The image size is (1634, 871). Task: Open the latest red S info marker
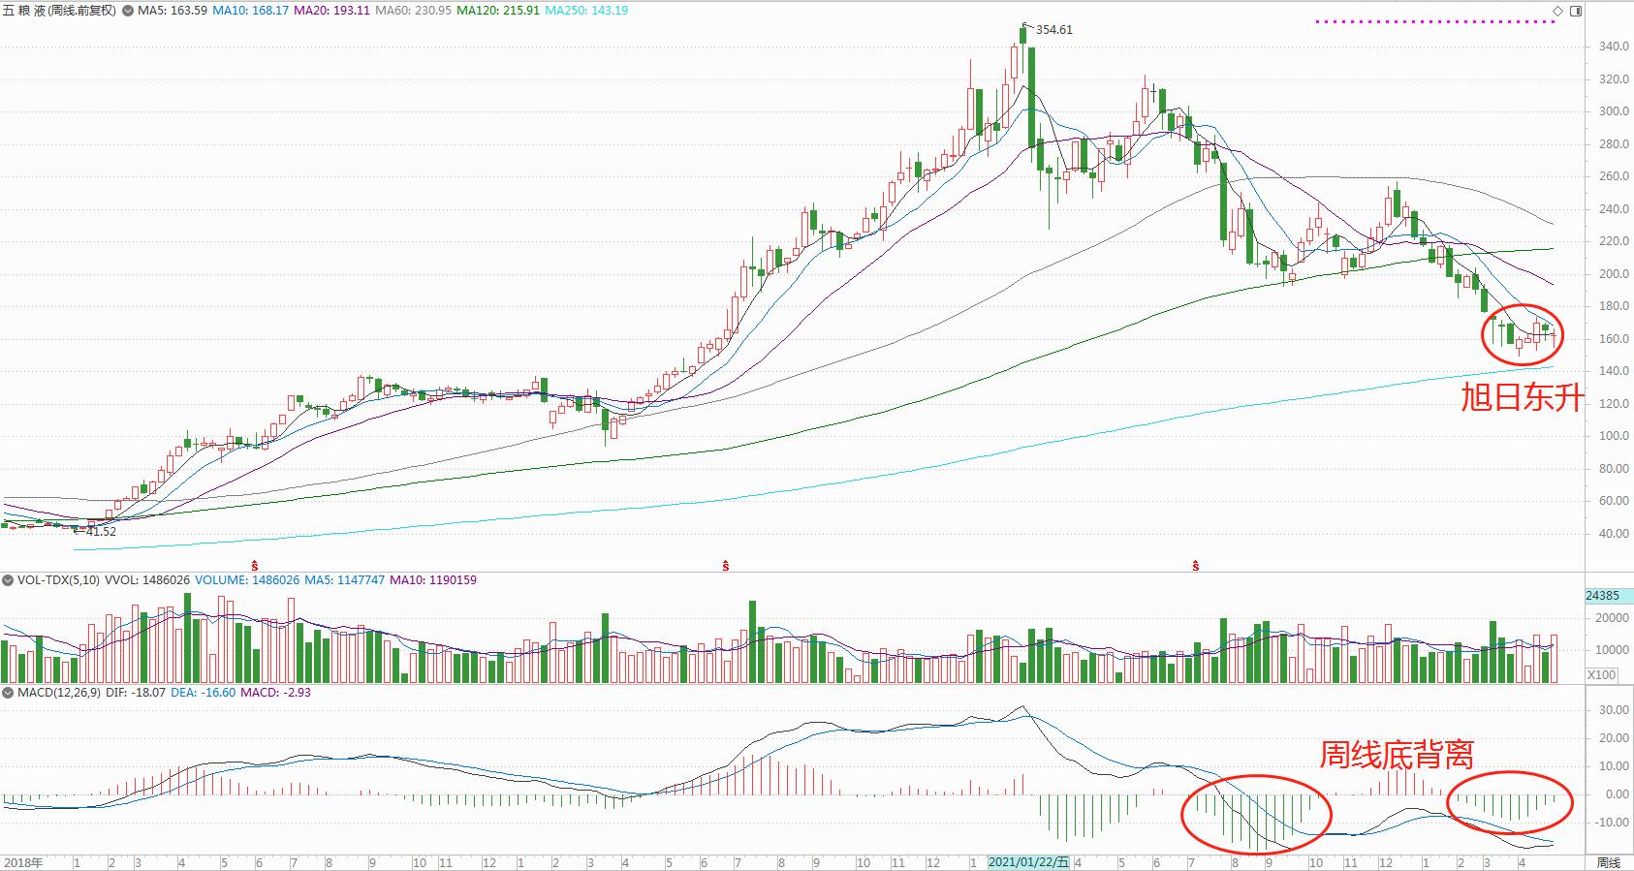(x=1195, y=565)
